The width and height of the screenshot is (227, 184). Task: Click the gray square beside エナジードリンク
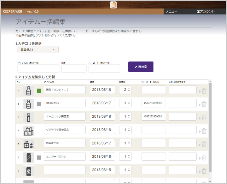39,157
